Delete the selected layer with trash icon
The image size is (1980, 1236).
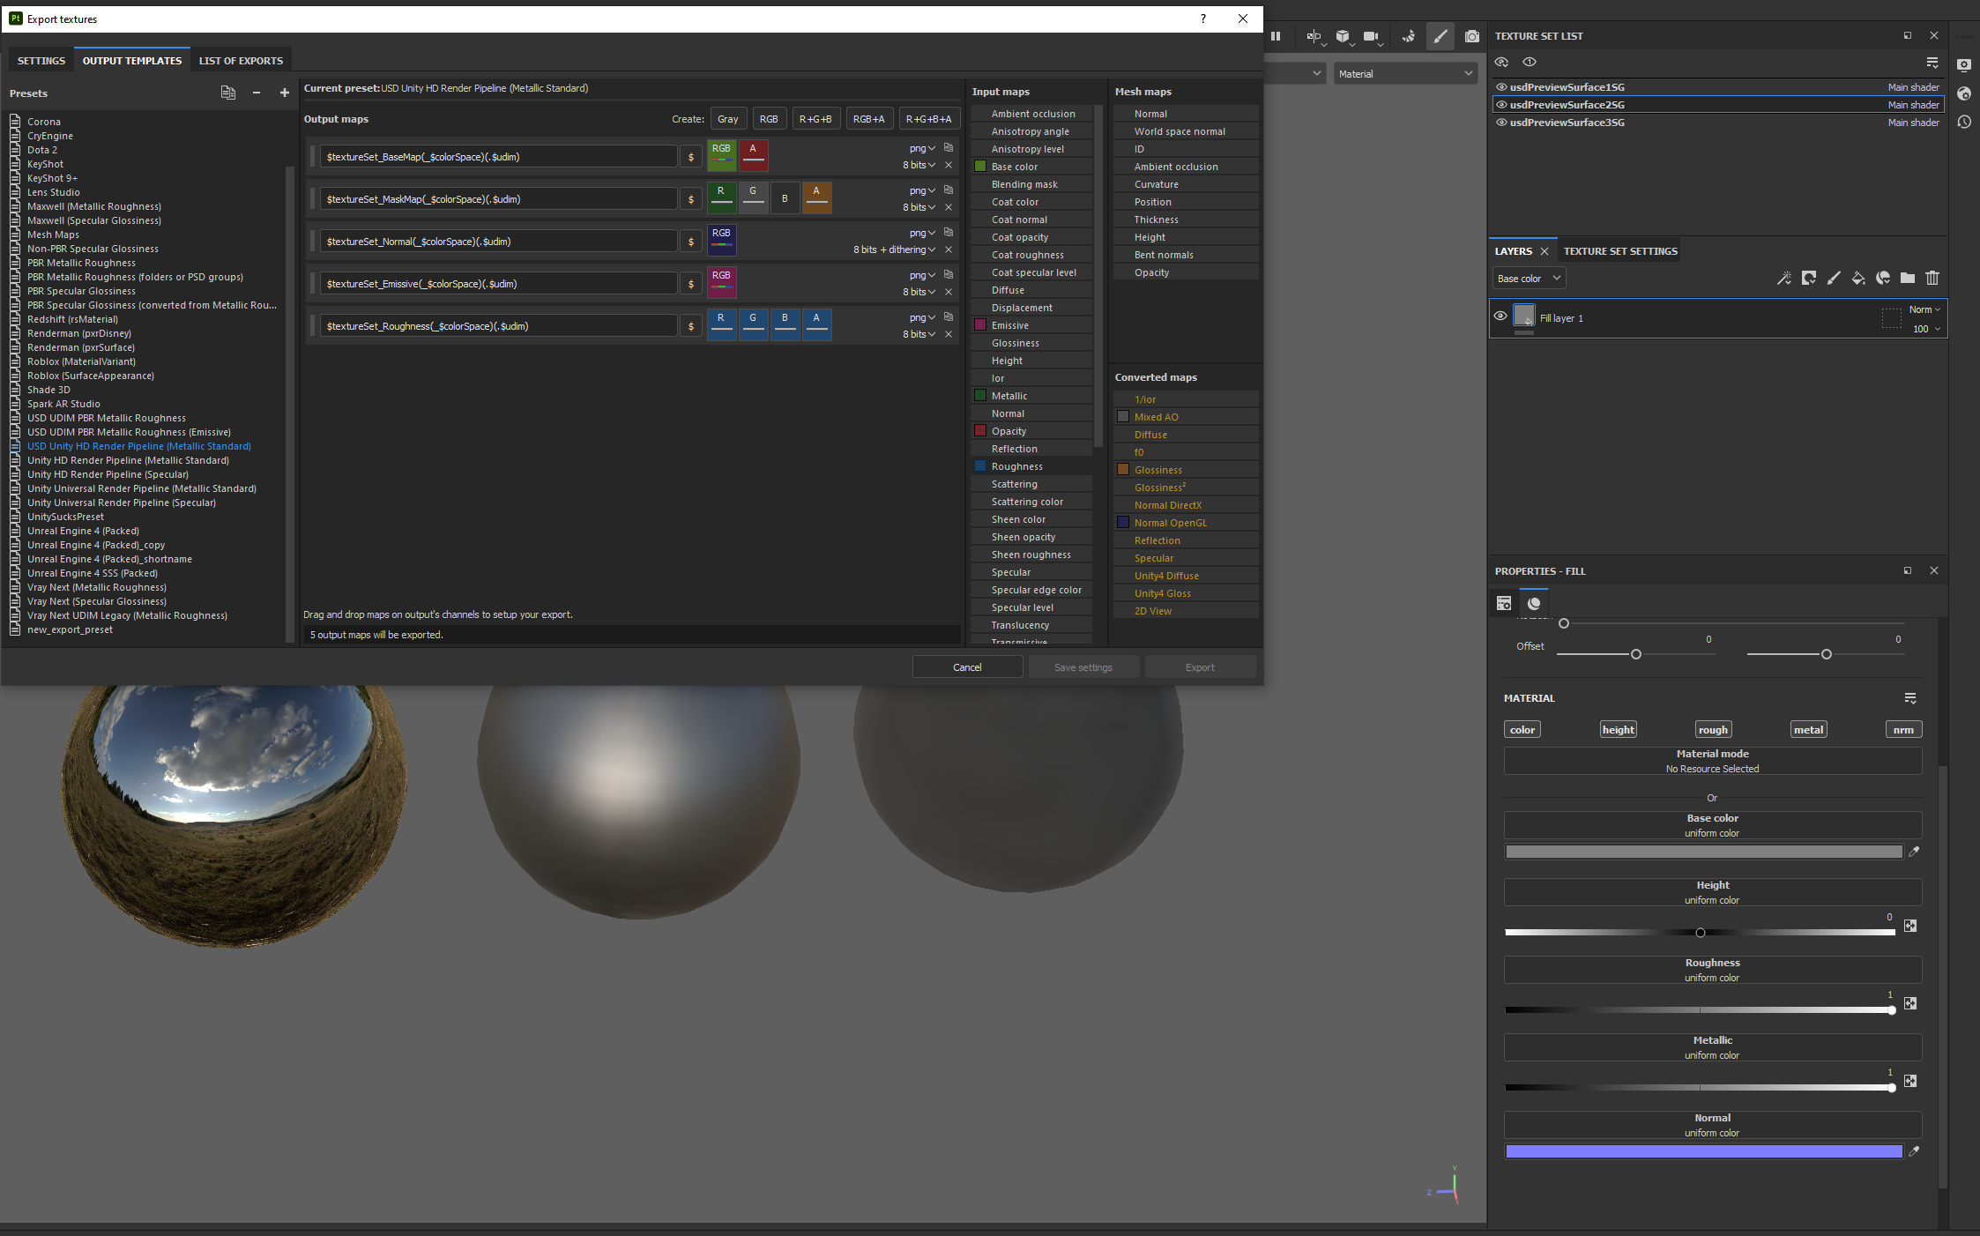[1932, 279]
